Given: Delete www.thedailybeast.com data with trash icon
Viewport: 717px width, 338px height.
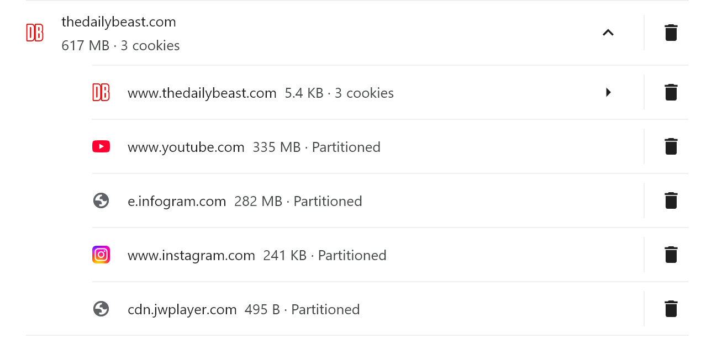Looking at the screenshot, I should click(x=671, y=92).
